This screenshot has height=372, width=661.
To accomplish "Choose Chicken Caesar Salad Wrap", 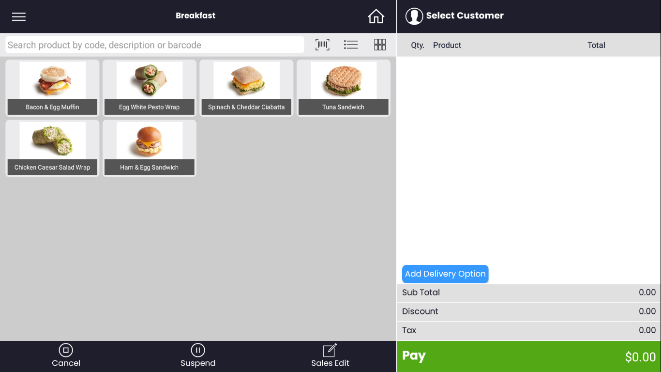I will tap(52, 148).
